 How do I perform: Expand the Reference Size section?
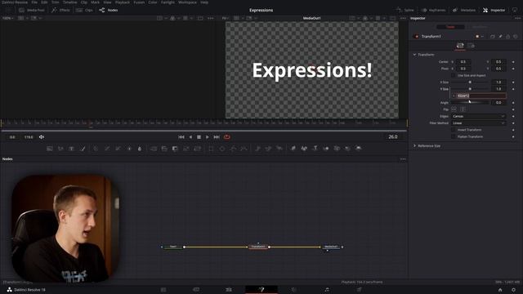pos(414,146)
